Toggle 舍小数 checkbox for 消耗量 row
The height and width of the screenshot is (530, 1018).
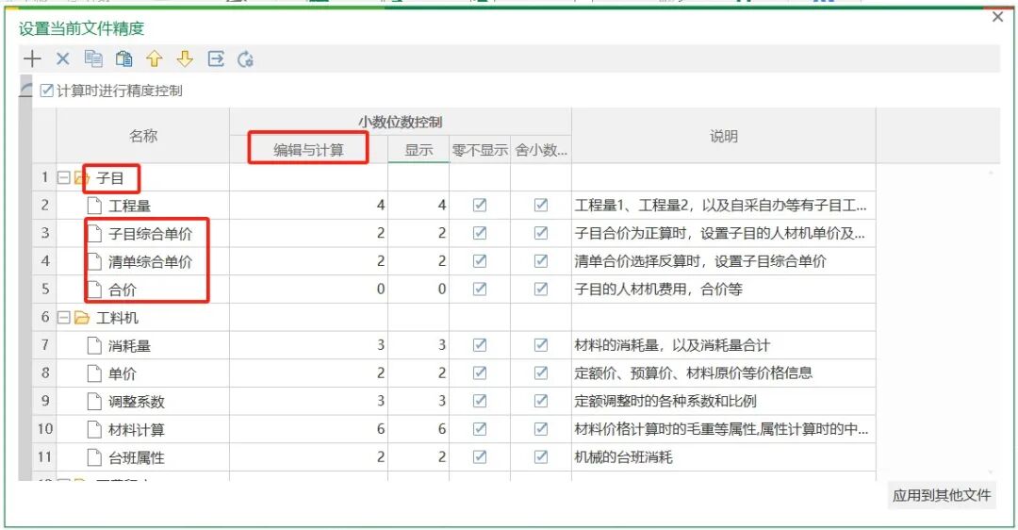[x=541, y=345]
